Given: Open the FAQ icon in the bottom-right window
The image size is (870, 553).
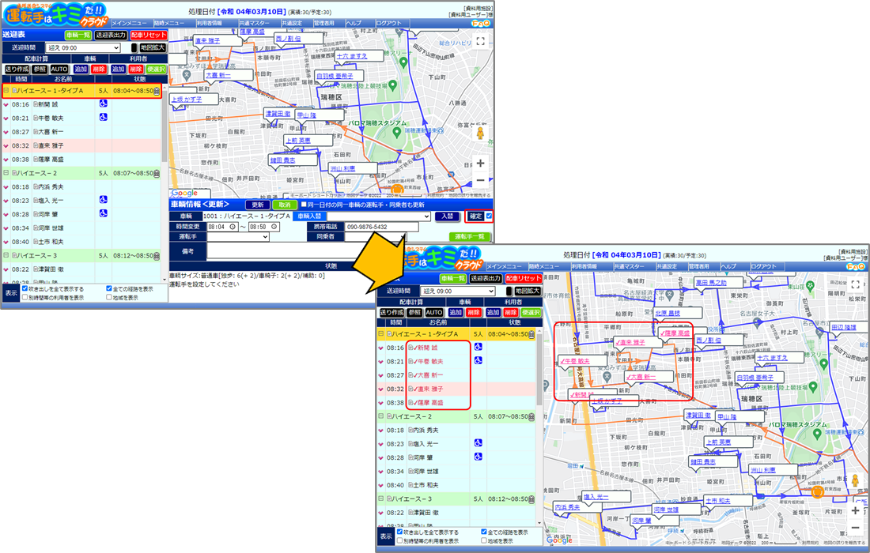Looking at the screenshot, I should (855, 267).
